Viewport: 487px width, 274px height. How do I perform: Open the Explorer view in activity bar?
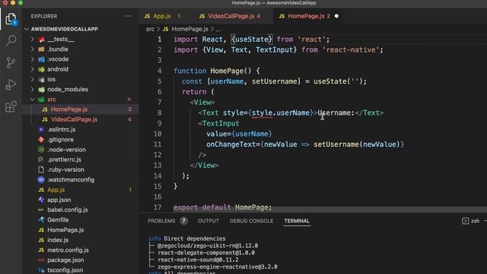click(11, 19)
